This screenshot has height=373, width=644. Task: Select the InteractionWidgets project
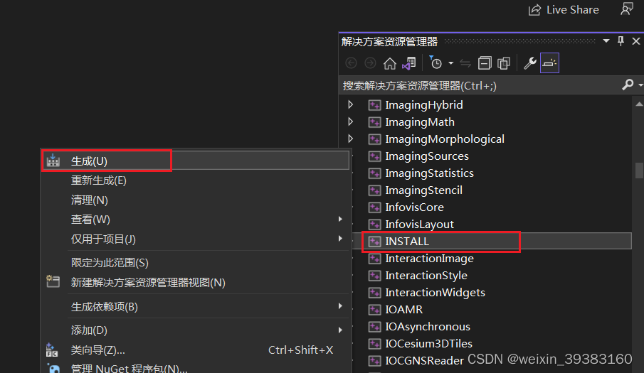[x=435, y=293]
